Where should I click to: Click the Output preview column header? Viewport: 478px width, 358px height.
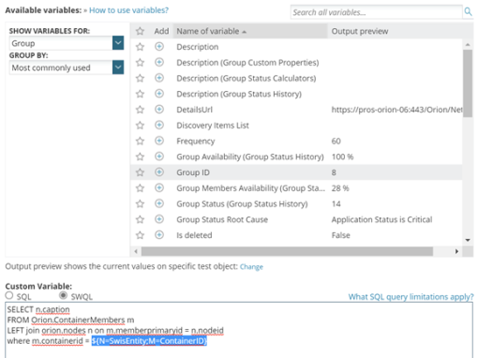360,31
